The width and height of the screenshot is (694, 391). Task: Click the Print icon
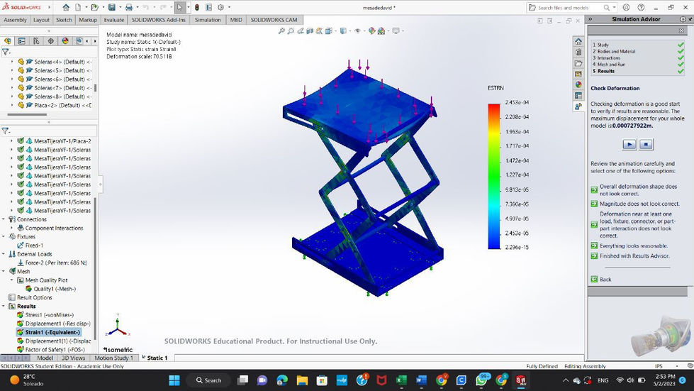click(x=129, y=7)
